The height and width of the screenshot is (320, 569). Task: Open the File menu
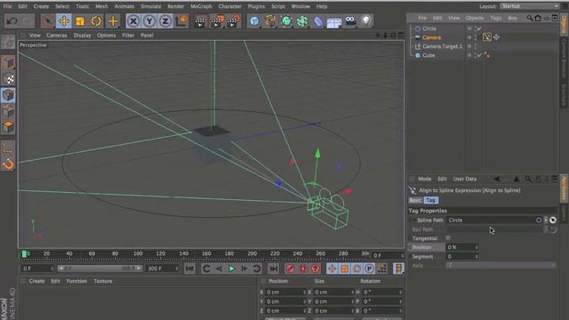pos(7,6)
